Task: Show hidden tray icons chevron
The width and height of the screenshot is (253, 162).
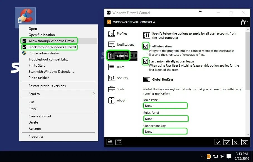Action: (202, 156)
